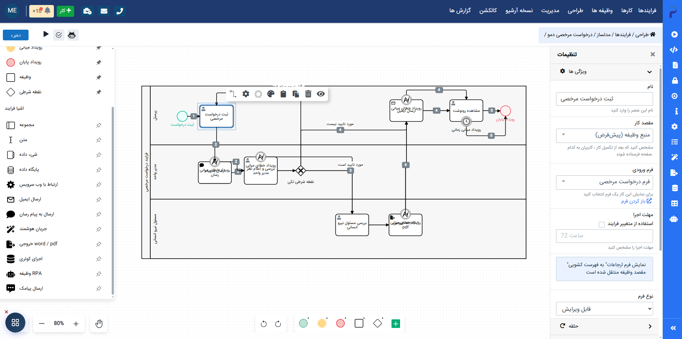The height and width of the screenshot is (339, 682).
Task: Collapse the 'ویژگی ها' section
Action: pyautogui.click(x=604, y=71)
